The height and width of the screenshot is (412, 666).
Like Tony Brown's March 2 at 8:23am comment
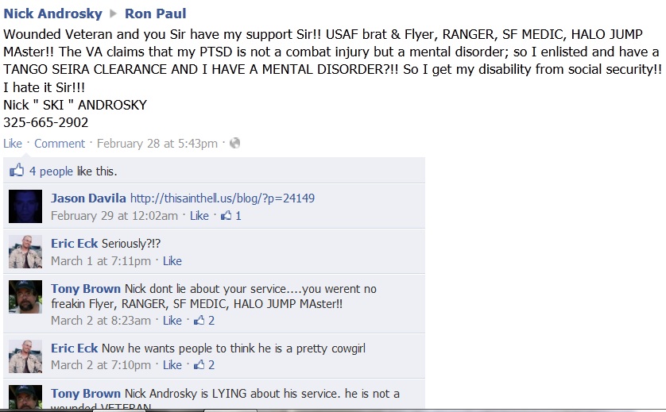point(172,321)
